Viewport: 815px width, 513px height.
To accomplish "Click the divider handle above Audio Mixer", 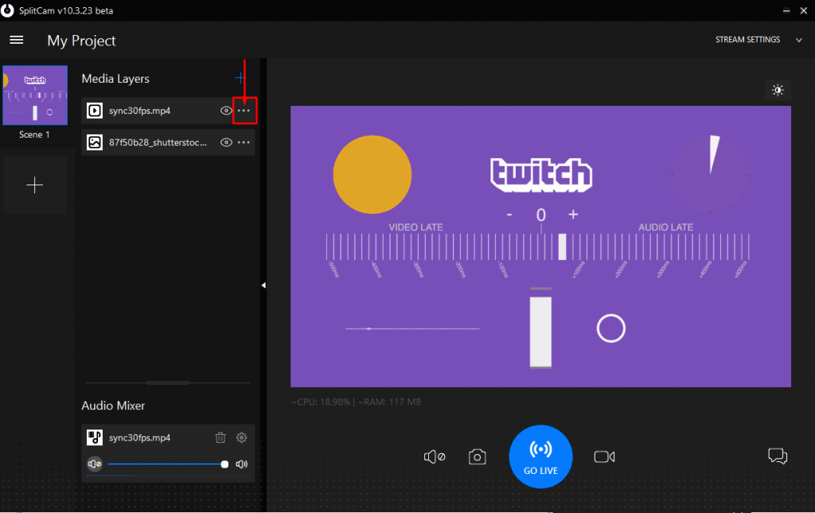I will pyautogui.click(x=167, y=383).
